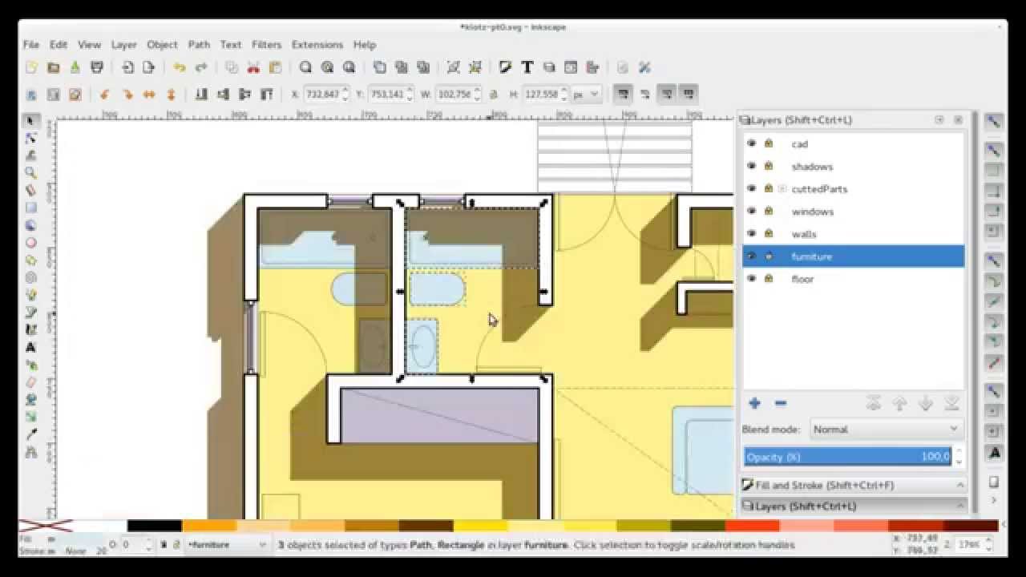The width and height of the screenshot is (1026, 577).
Task: Toggle visibility eye of floor layer
Action: coord(751,278)
